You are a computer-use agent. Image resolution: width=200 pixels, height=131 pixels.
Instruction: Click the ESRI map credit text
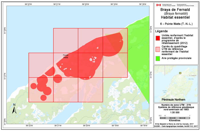coord(176,127)
